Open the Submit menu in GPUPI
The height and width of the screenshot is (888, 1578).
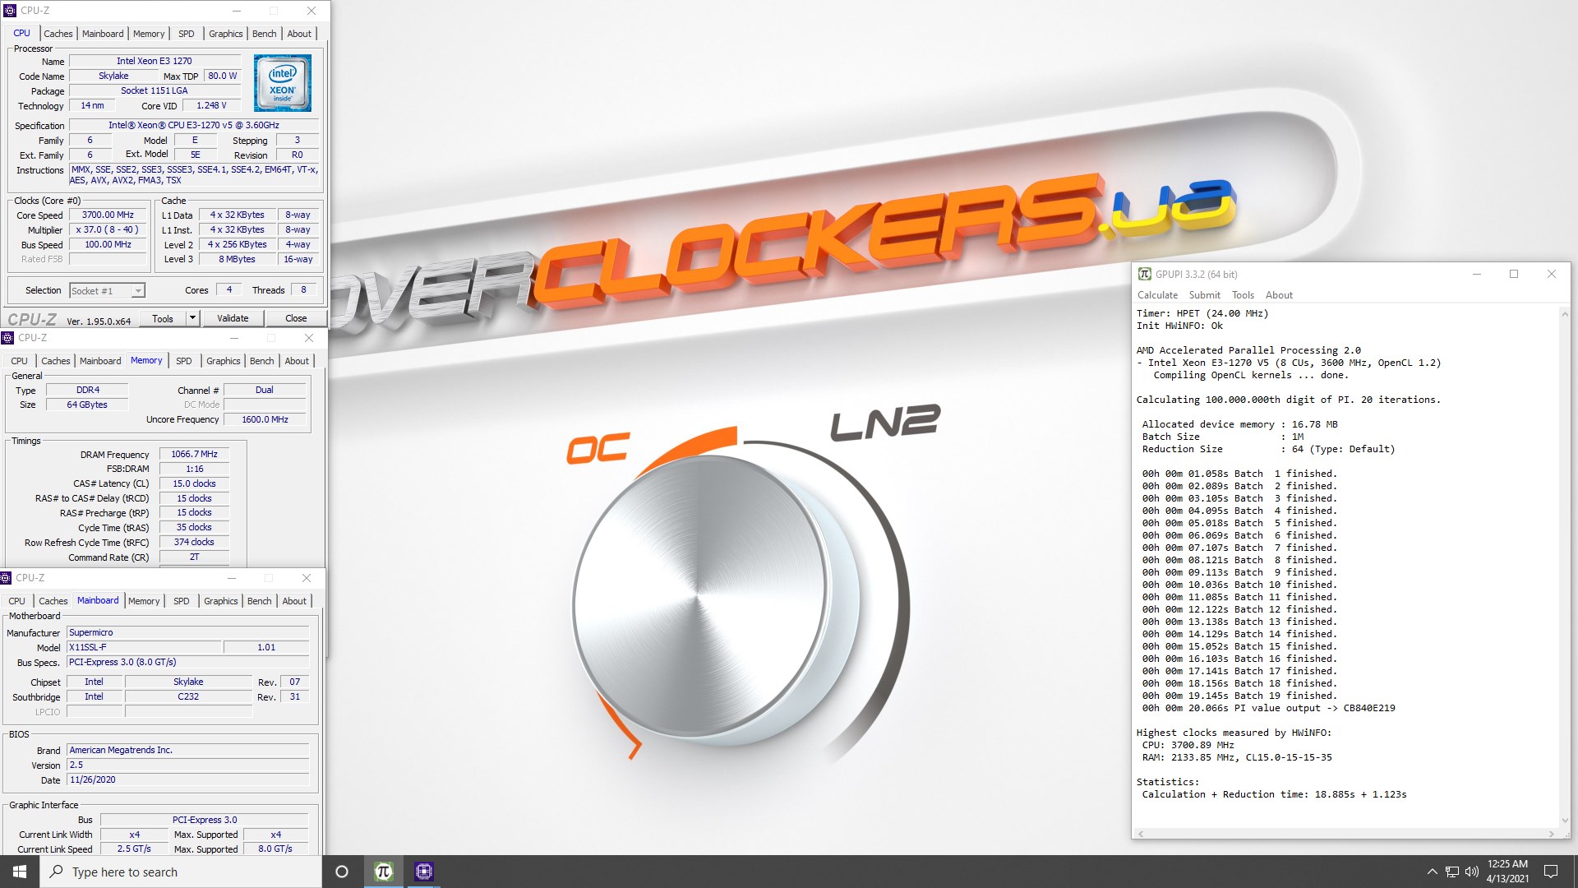coord(1204,295)
